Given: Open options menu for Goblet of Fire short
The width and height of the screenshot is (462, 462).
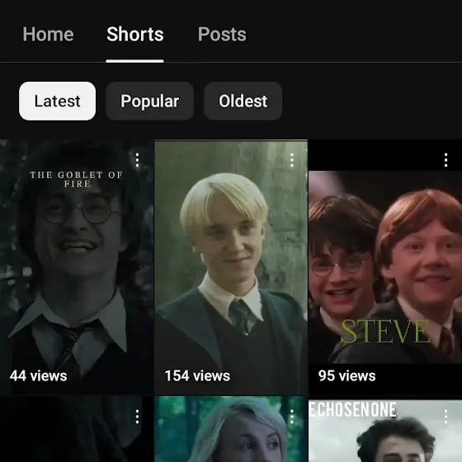Looking at the screenshot, I should 137,160.
